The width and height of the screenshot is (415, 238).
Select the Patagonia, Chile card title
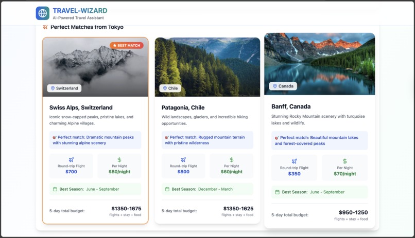click(183, 107)
